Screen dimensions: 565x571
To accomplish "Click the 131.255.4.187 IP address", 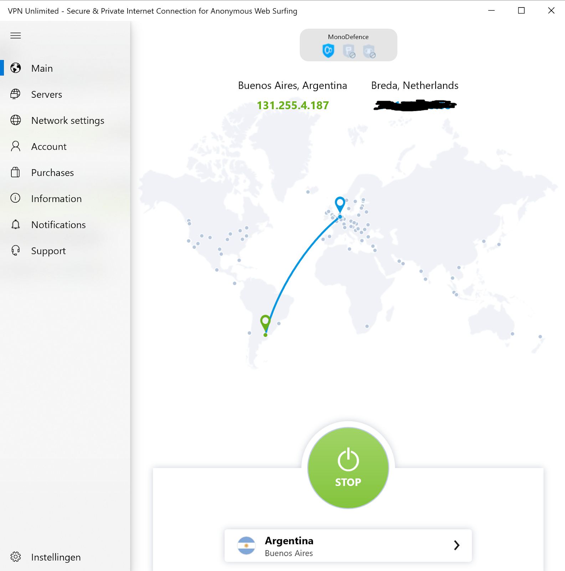I will pyautogui.click(x=293, y=105).
